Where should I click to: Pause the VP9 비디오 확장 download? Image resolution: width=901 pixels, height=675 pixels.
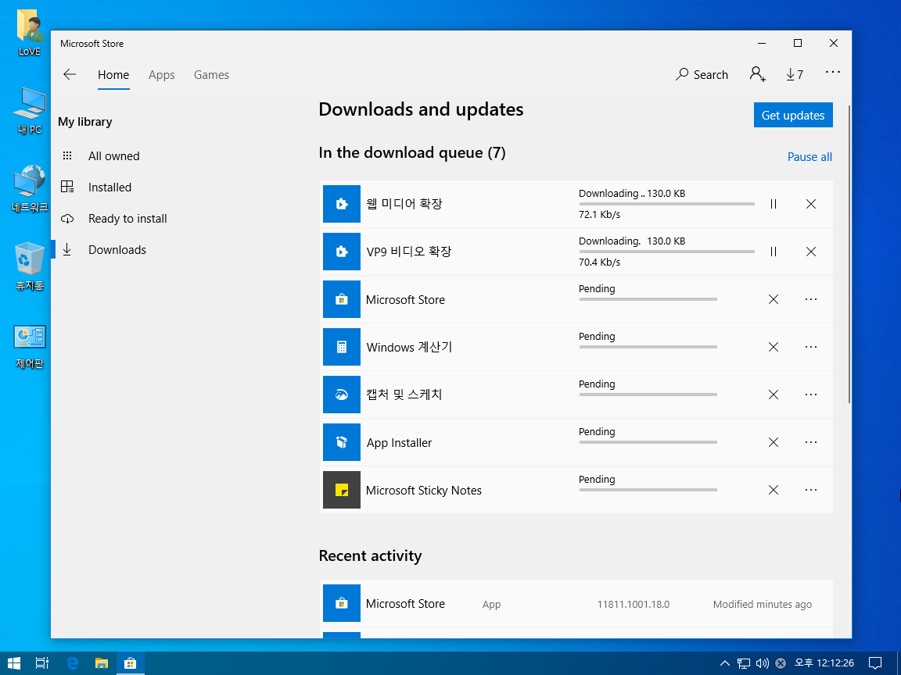click(x=774, y=252)
